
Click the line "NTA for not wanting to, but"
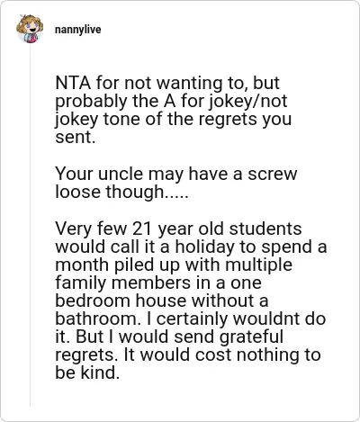[x=167, y=84]
